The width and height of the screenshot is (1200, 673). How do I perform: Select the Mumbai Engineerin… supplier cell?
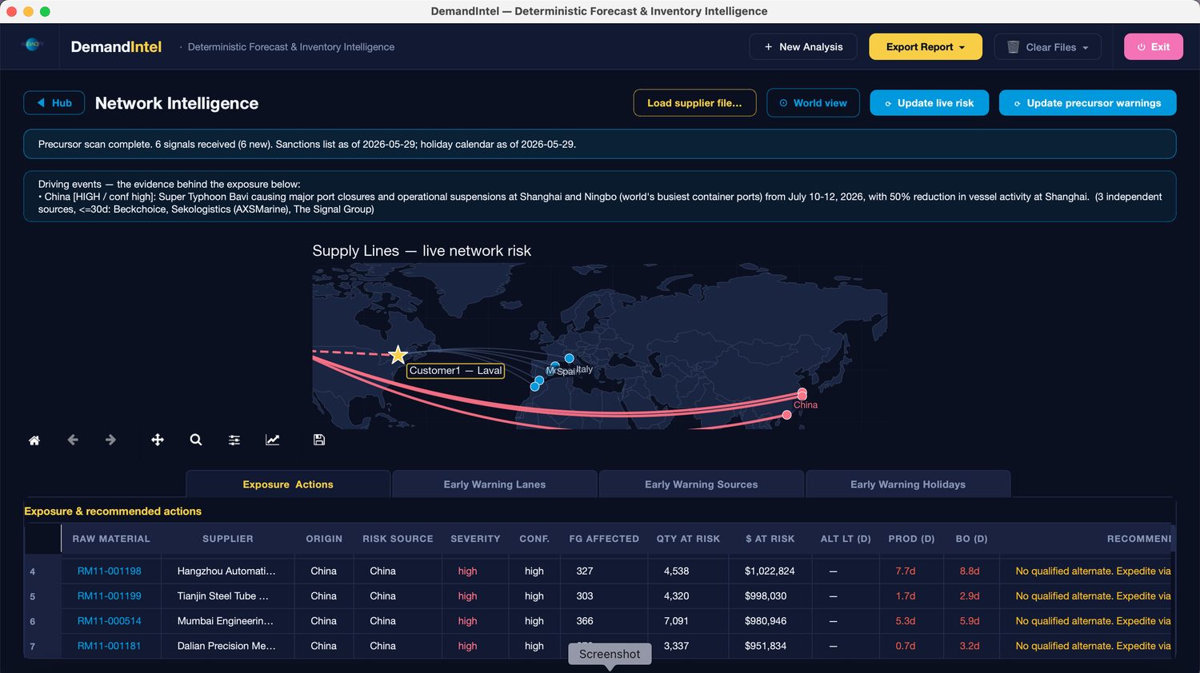click(x=227, y=620)
